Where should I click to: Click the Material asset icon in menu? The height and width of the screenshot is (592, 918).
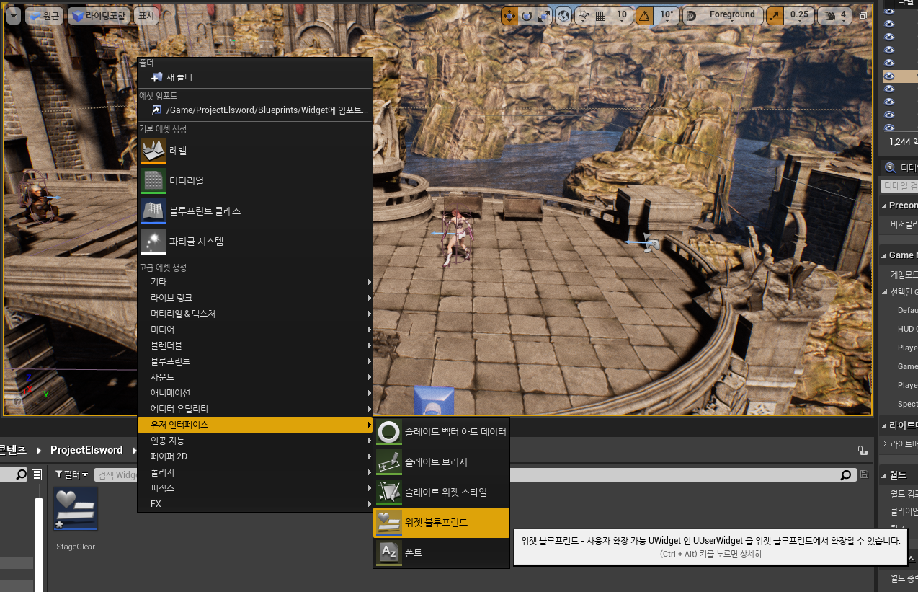[153, 181]
